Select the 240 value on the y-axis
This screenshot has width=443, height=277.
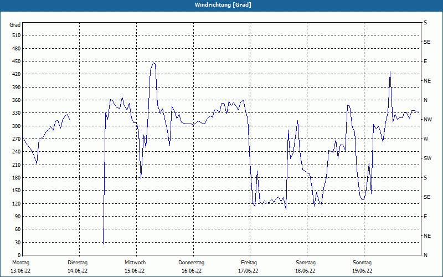point(17,151)
